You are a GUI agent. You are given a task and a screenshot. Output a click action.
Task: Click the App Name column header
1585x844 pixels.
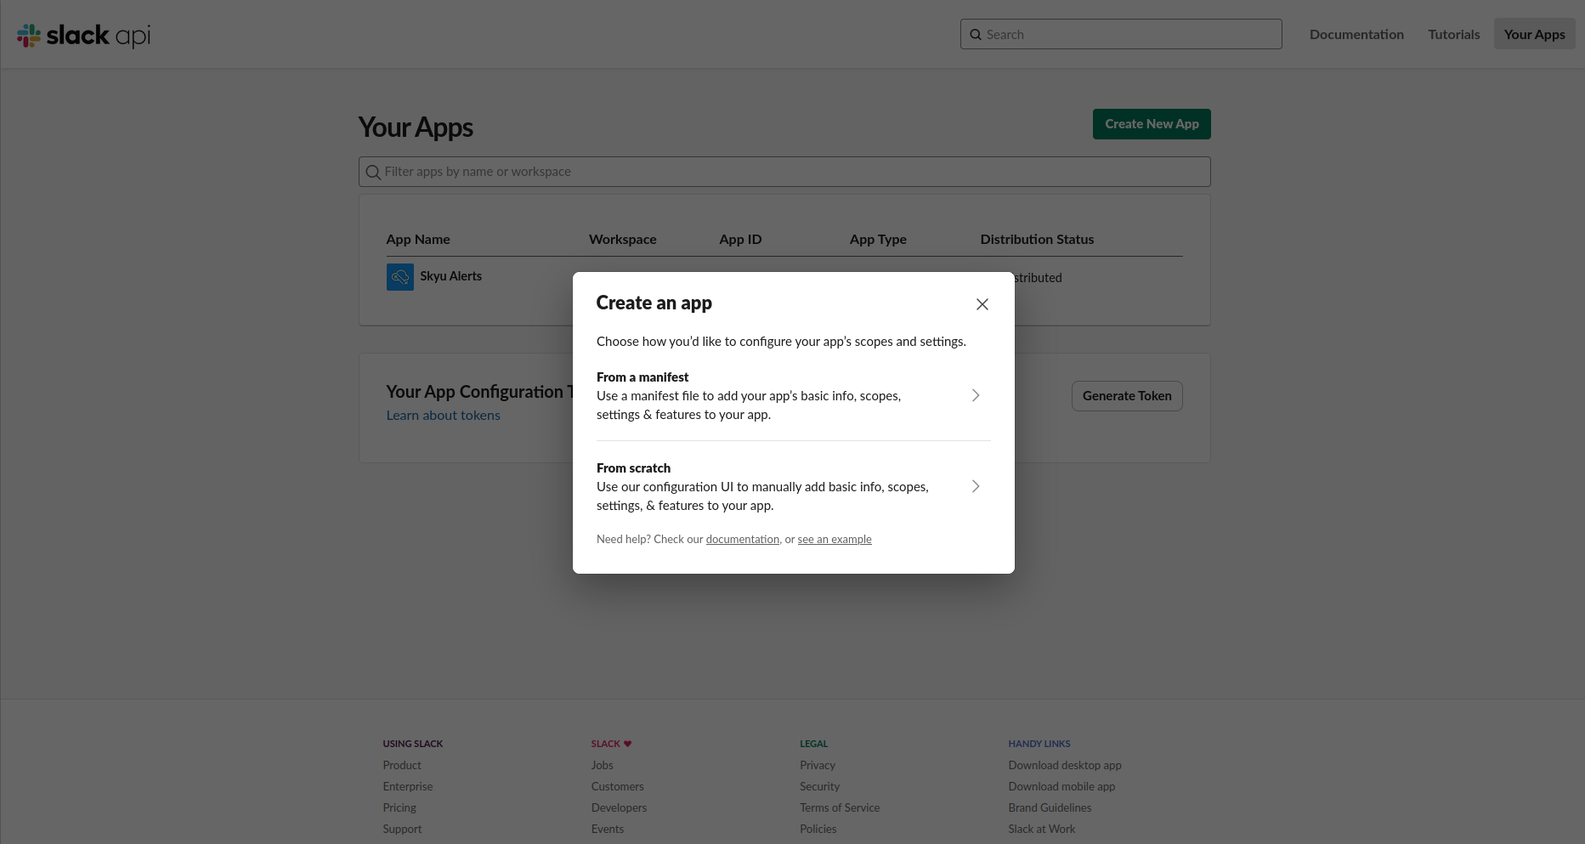tap(418, 240)
